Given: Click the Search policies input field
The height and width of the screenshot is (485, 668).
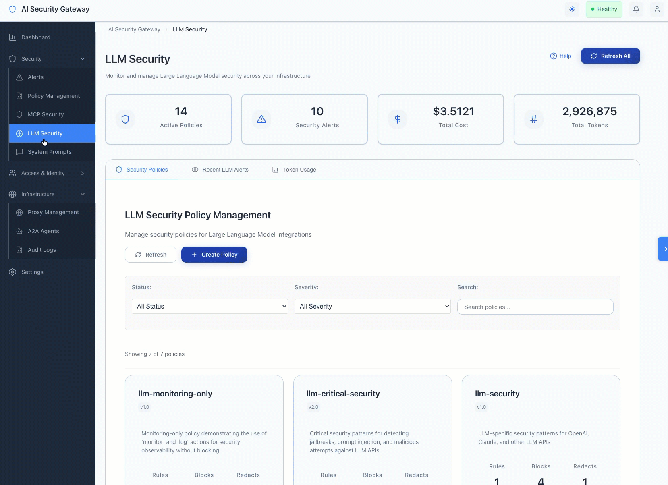Looking at the screenshot, I should click(535, 307).
